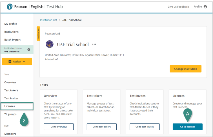The width and height of the screenshot is (213, 137).
Task: Open the Profile user avatar icon
Action: click(205, 7)
